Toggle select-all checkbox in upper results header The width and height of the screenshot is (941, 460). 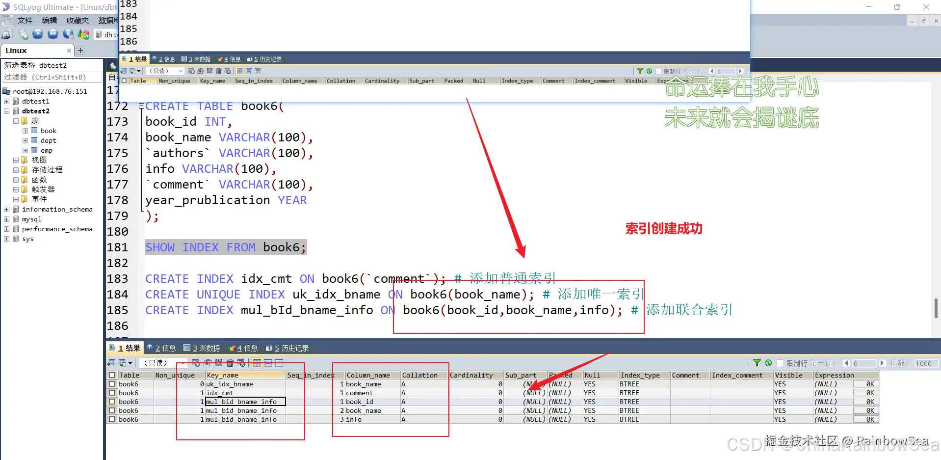pyautogui.click(x=124, y=81)
